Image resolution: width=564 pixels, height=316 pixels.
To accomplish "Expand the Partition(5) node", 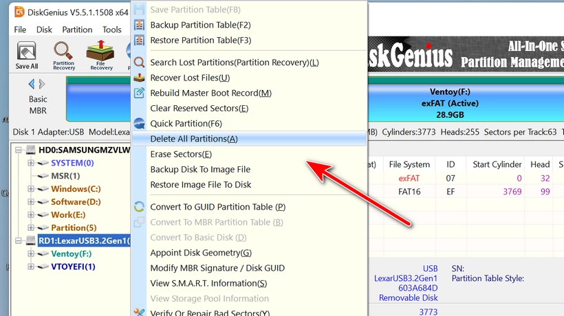I will pos(31,227).
